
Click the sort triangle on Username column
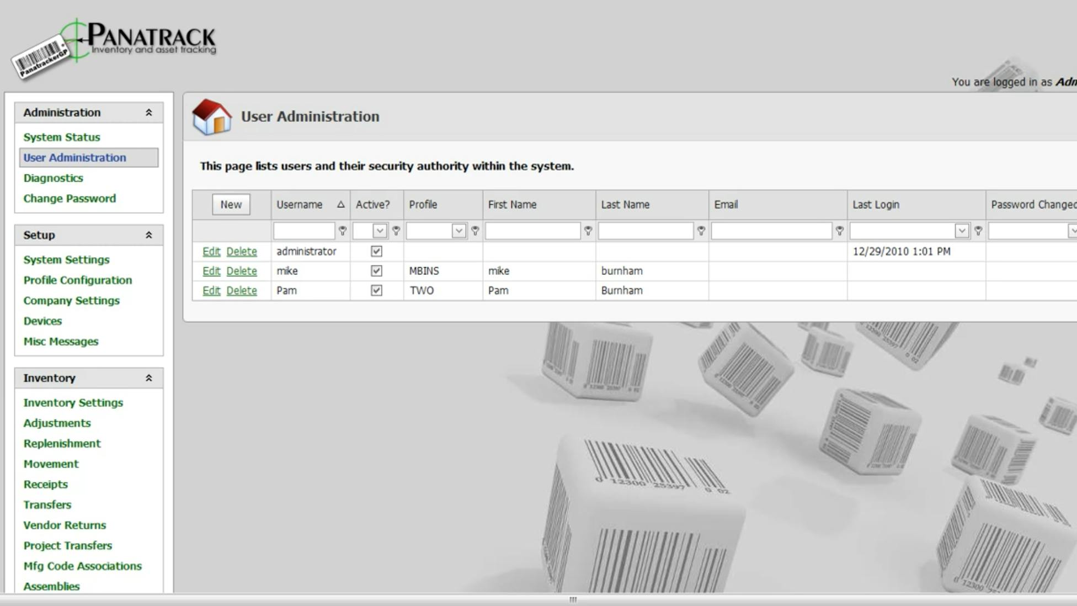click(340, 205)
